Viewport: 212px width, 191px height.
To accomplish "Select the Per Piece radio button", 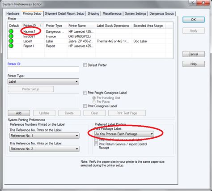I will pyautogui.click(x=94, y=102).
